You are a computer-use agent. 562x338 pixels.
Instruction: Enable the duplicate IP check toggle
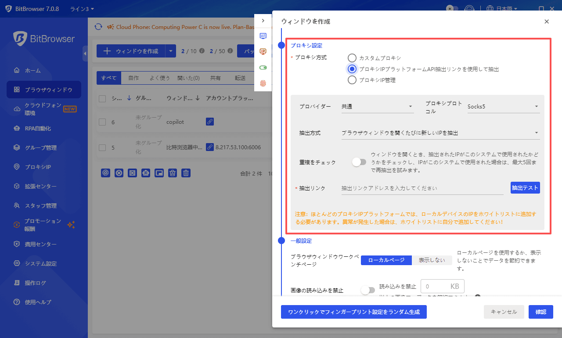point(359,162)
